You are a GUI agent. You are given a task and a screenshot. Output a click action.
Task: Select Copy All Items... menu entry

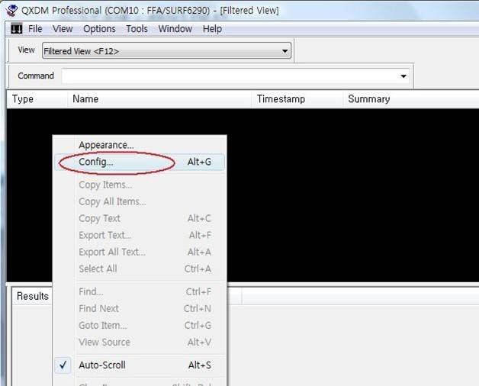[140, 201]
